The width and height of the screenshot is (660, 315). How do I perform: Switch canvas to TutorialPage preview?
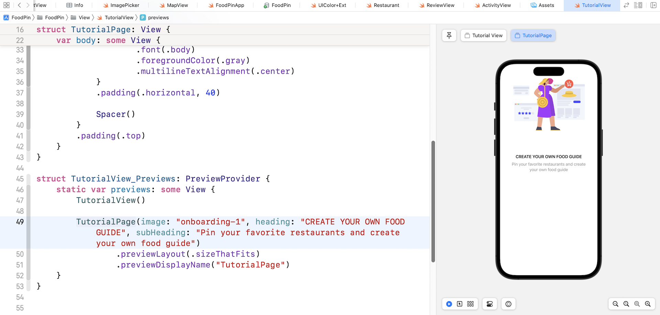[x=533, y=35]
